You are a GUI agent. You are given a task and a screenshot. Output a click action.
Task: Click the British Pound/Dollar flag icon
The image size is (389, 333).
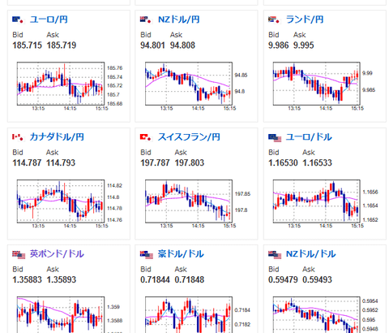point(19,255)
